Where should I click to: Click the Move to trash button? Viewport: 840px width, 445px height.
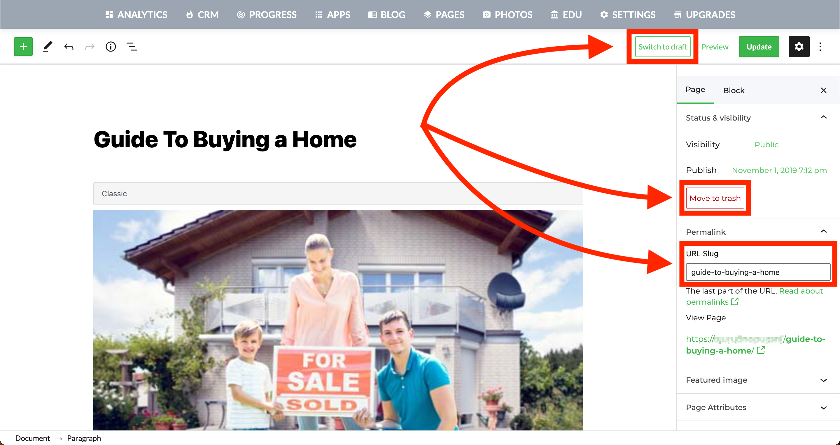coord(715,198)
